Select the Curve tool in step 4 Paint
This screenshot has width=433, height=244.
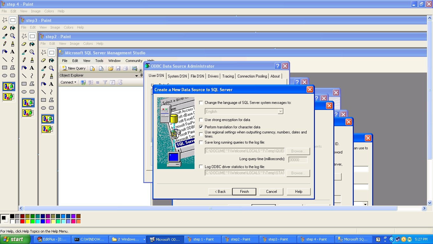click(13, 60)
